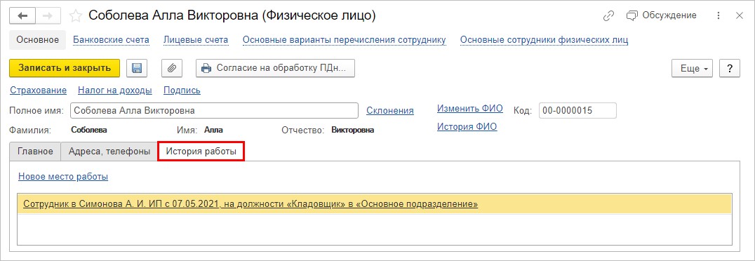Click the Новое место работы link
The height and width of the screenshot is (261, 755).
point(63,177)
